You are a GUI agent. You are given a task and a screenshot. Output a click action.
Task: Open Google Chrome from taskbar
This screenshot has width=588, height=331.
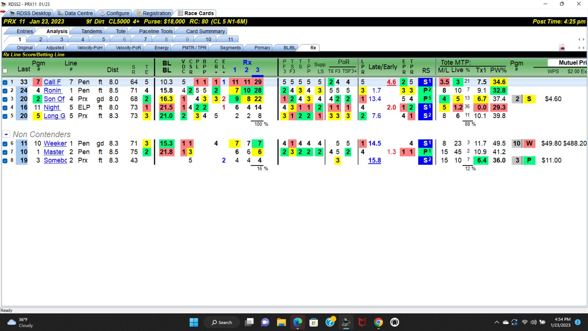point(378,322)
